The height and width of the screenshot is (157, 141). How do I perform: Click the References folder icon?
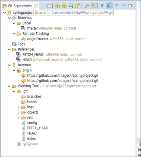click(14, 50)
